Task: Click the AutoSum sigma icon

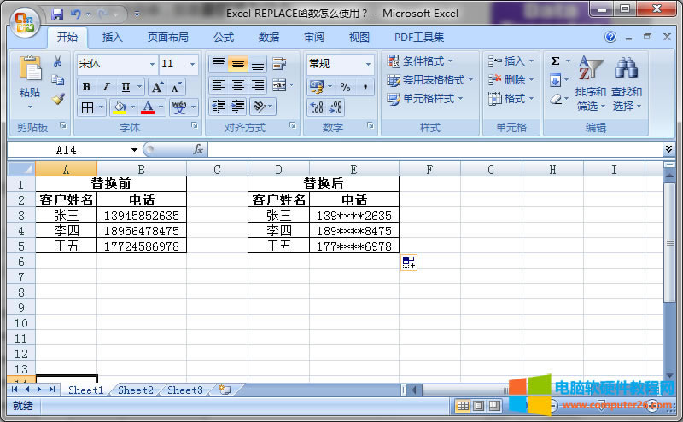Action: (555, 61)
